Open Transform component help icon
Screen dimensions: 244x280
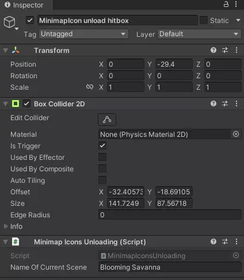click(x=213, y=50)
